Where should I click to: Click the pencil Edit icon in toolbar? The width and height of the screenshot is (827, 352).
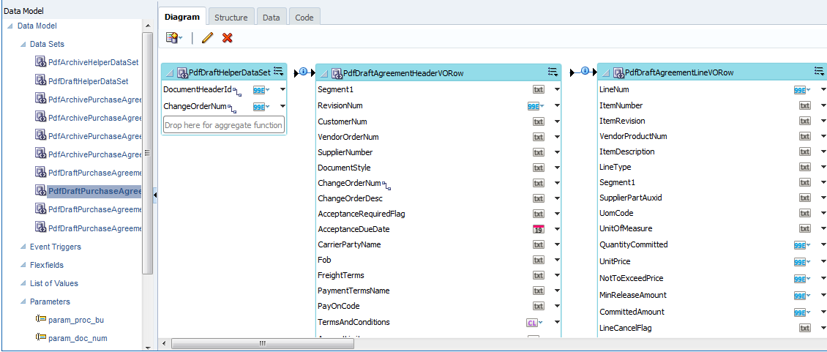point(206,37)
